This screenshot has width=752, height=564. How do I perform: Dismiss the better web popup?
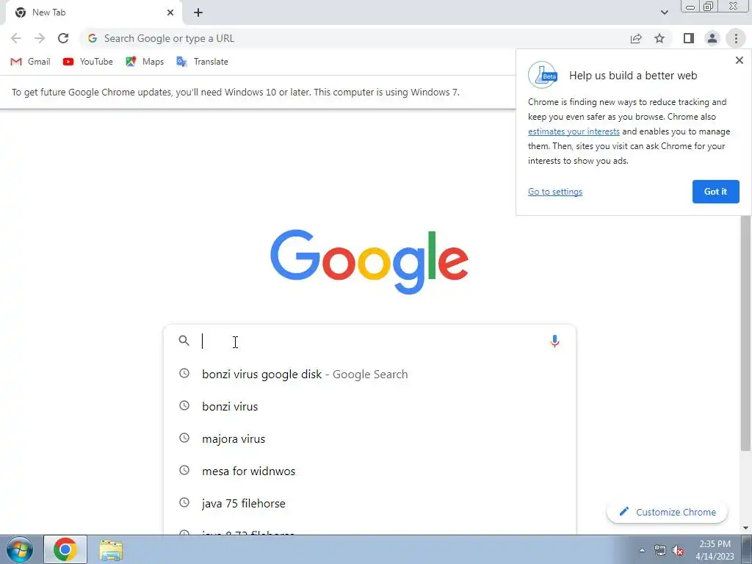[739, 60]
